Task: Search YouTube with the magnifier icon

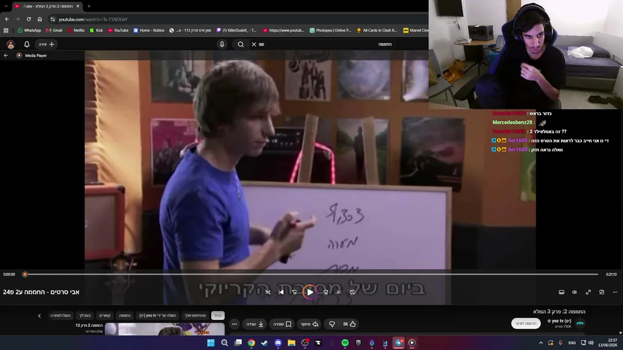Action: click(240, 44)
